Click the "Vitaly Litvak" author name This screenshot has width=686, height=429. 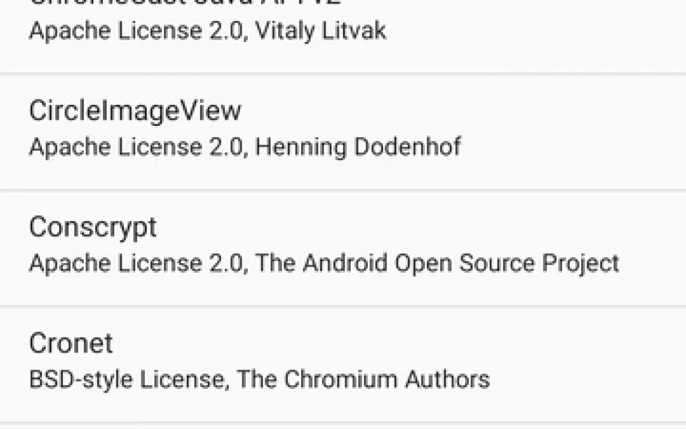coord(320,31)
